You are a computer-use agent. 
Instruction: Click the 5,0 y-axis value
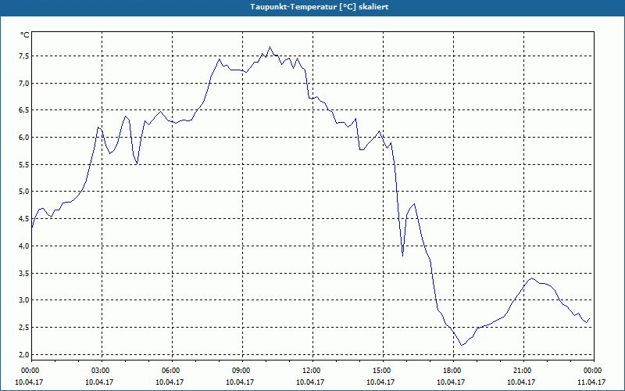tap(25, 192)
